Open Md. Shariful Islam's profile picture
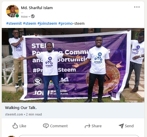Viewport: 147px width, 137px height. point(12,11)
